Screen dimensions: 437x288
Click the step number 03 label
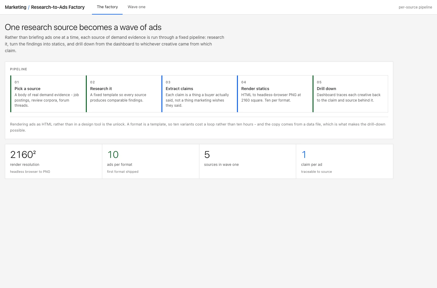[168, 82]
